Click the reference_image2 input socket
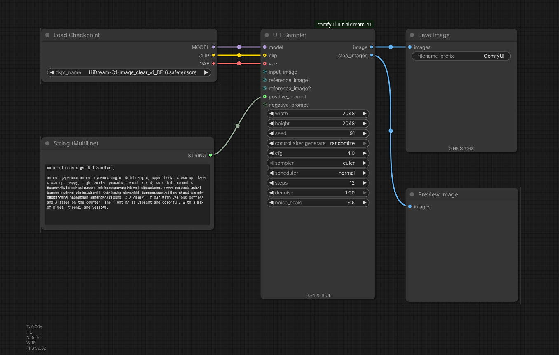Screen dimensions: 559x355 click(264, 89)
